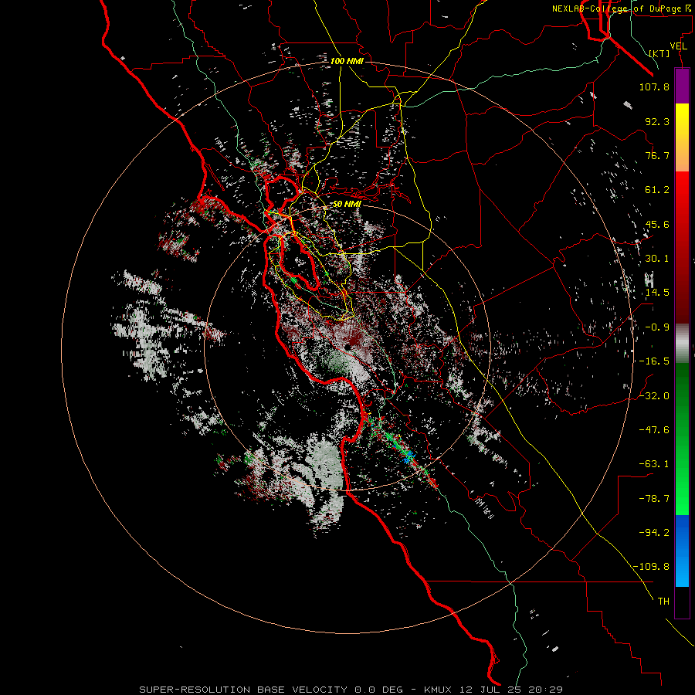Select the 107.8 scale value
The height and width of the screenshot is (695, 695).
654,86
